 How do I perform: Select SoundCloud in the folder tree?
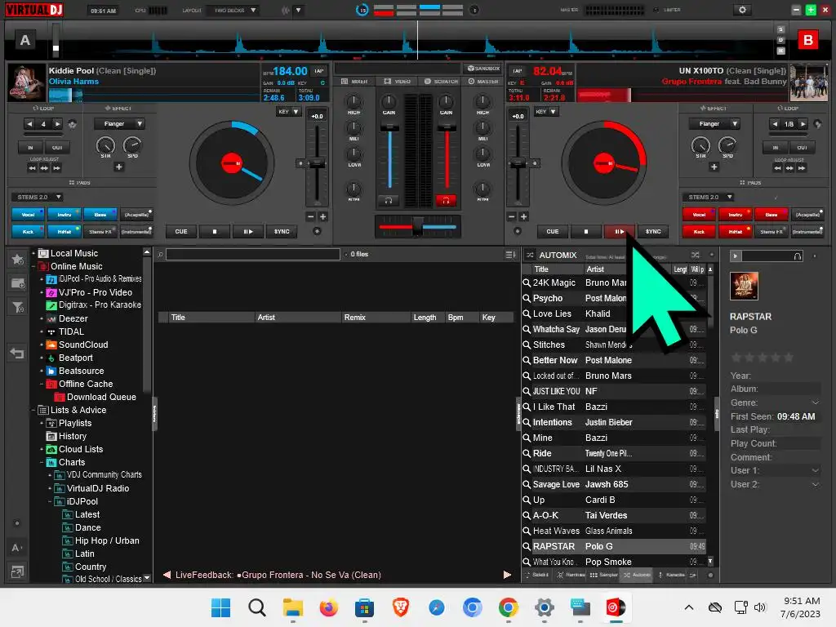coord(83,345)
